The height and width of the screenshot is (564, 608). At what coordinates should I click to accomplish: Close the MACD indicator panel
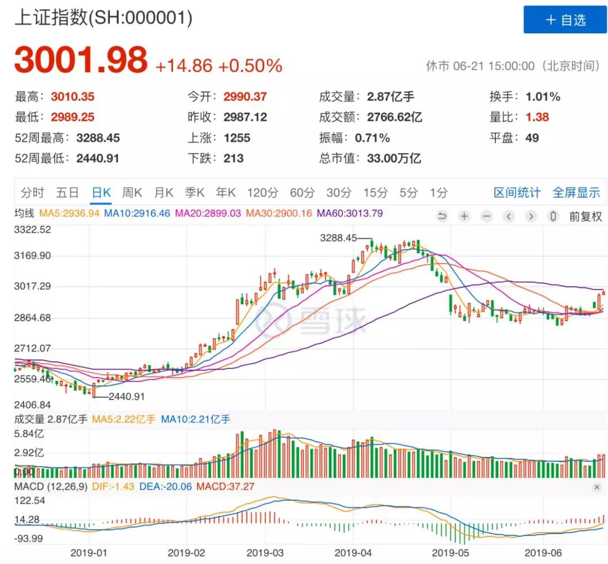(597, 487)
